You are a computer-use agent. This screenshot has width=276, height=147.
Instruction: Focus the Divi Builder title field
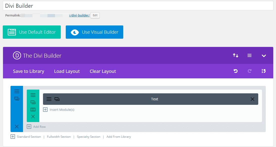click(x=138, y=6)
